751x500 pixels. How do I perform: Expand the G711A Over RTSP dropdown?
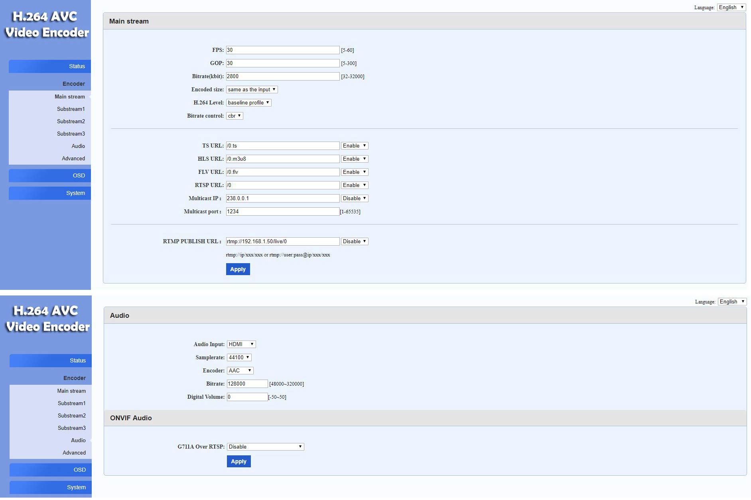click(x=265, y=447)
